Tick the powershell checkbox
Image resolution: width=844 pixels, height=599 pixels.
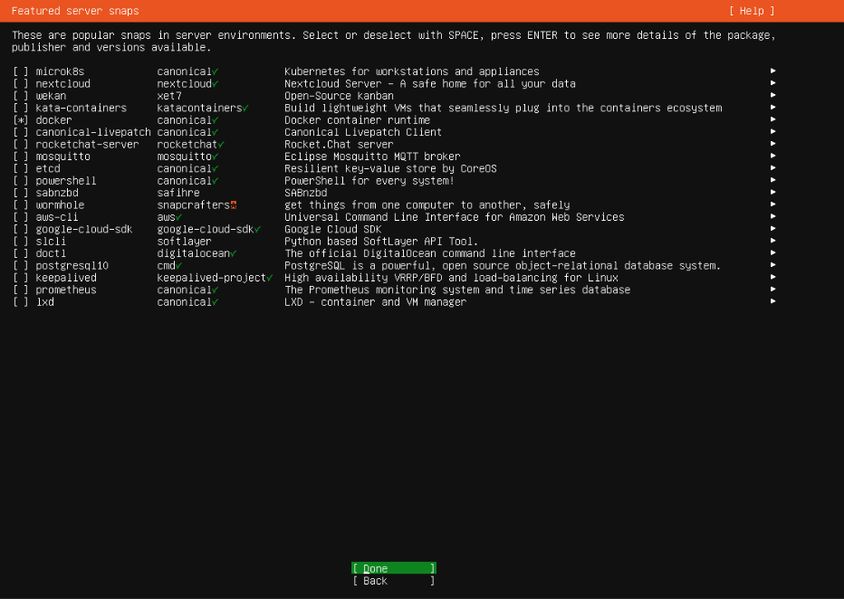21,181
